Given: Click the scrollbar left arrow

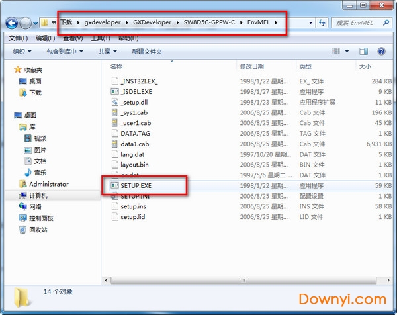Looking at the screenshot, I should (106, 281).
